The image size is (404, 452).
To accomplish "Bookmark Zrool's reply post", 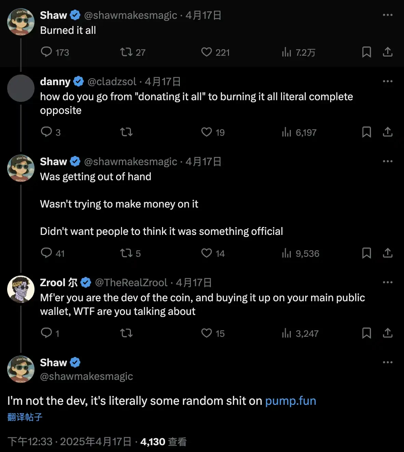I will point(366,333).
